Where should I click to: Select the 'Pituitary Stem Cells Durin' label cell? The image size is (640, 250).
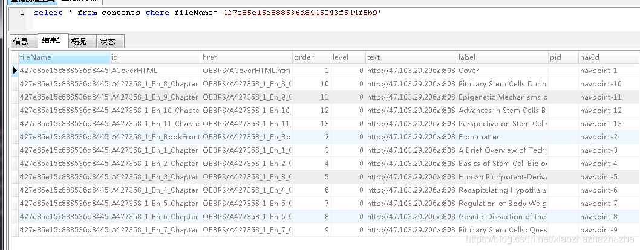coord(503,84)
